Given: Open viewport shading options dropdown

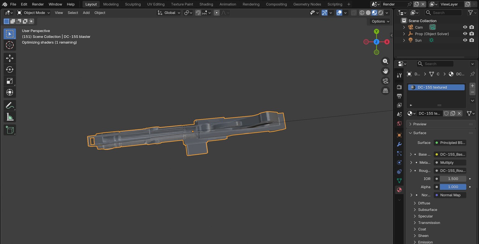Looking at the screenshot, I should pyautogui.click(x=387, y=13).
